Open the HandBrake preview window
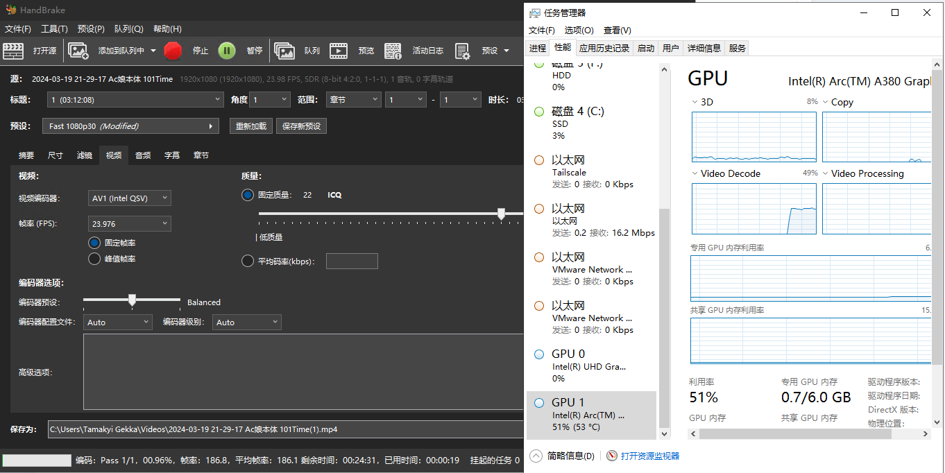This screenshot has width=945, height=473. 339,51
